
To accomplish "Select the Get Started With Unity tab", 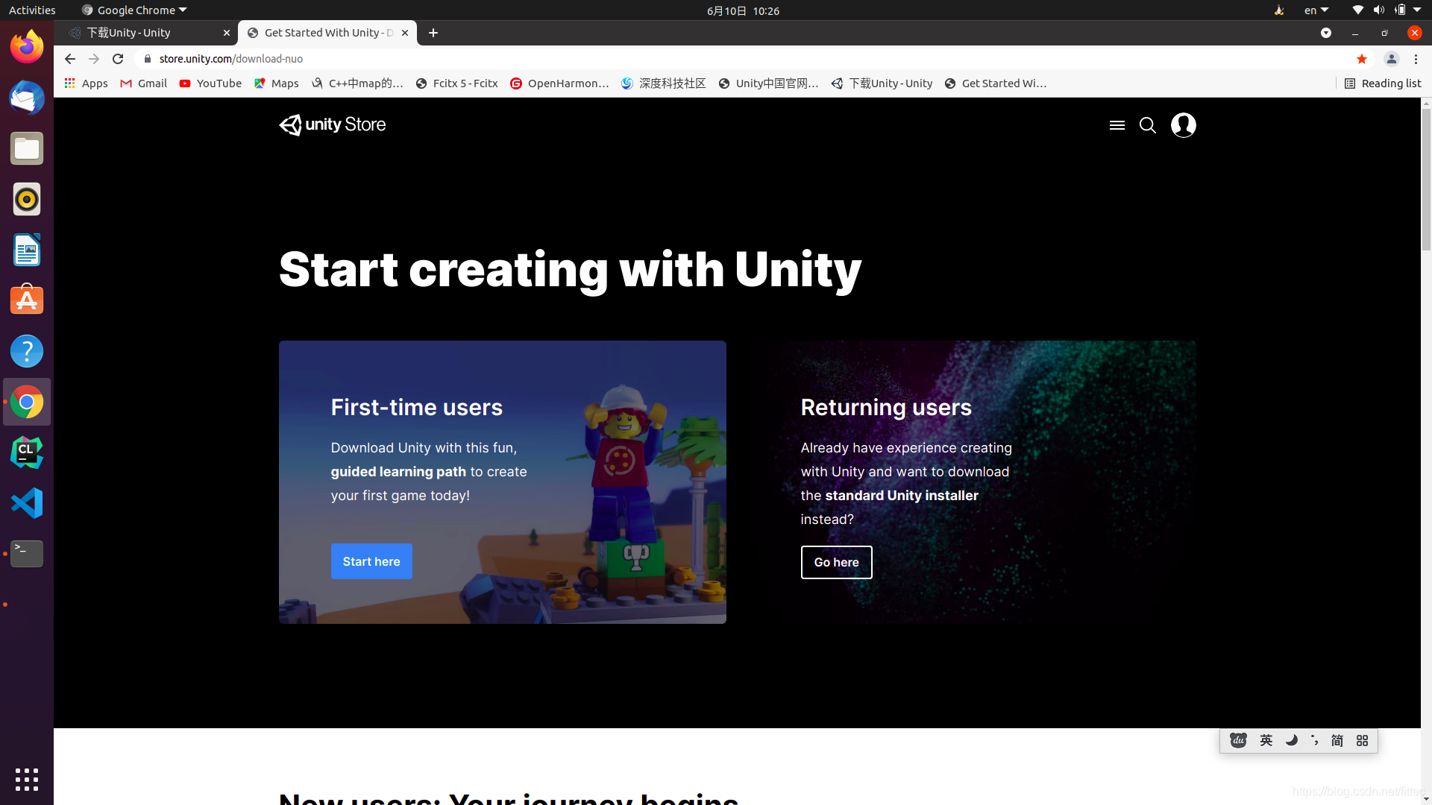I will coord(328,33).
